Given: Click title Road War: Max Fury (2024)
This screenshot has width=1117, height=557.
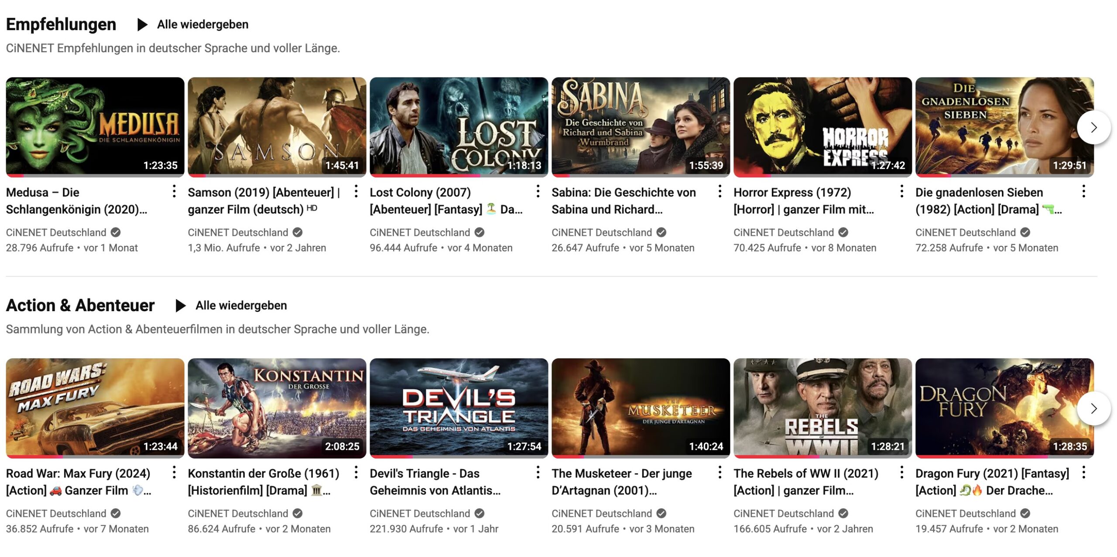Looking at the screenshot, I should [x=79, y=482].
